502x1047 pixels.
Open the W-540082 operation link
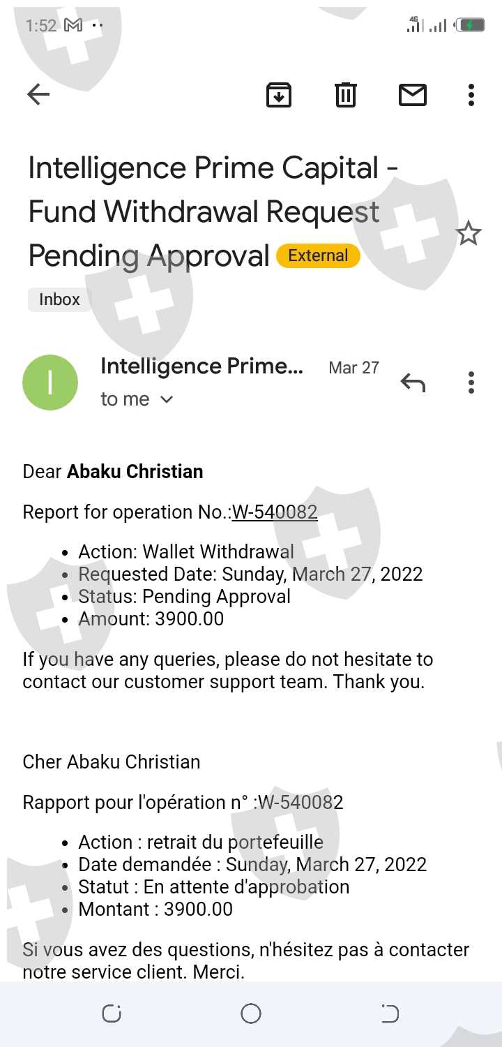tap(275, 512)
